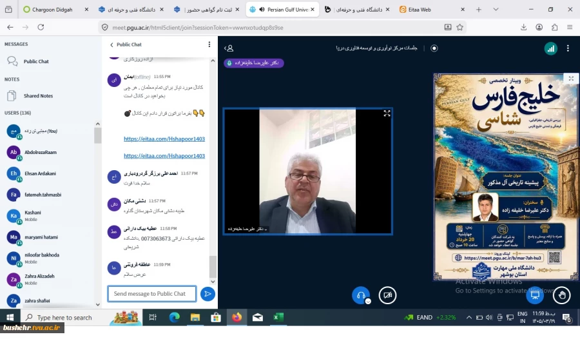Minimize the presentation button
Screen dimensions: 580x339
pos(535,295)
